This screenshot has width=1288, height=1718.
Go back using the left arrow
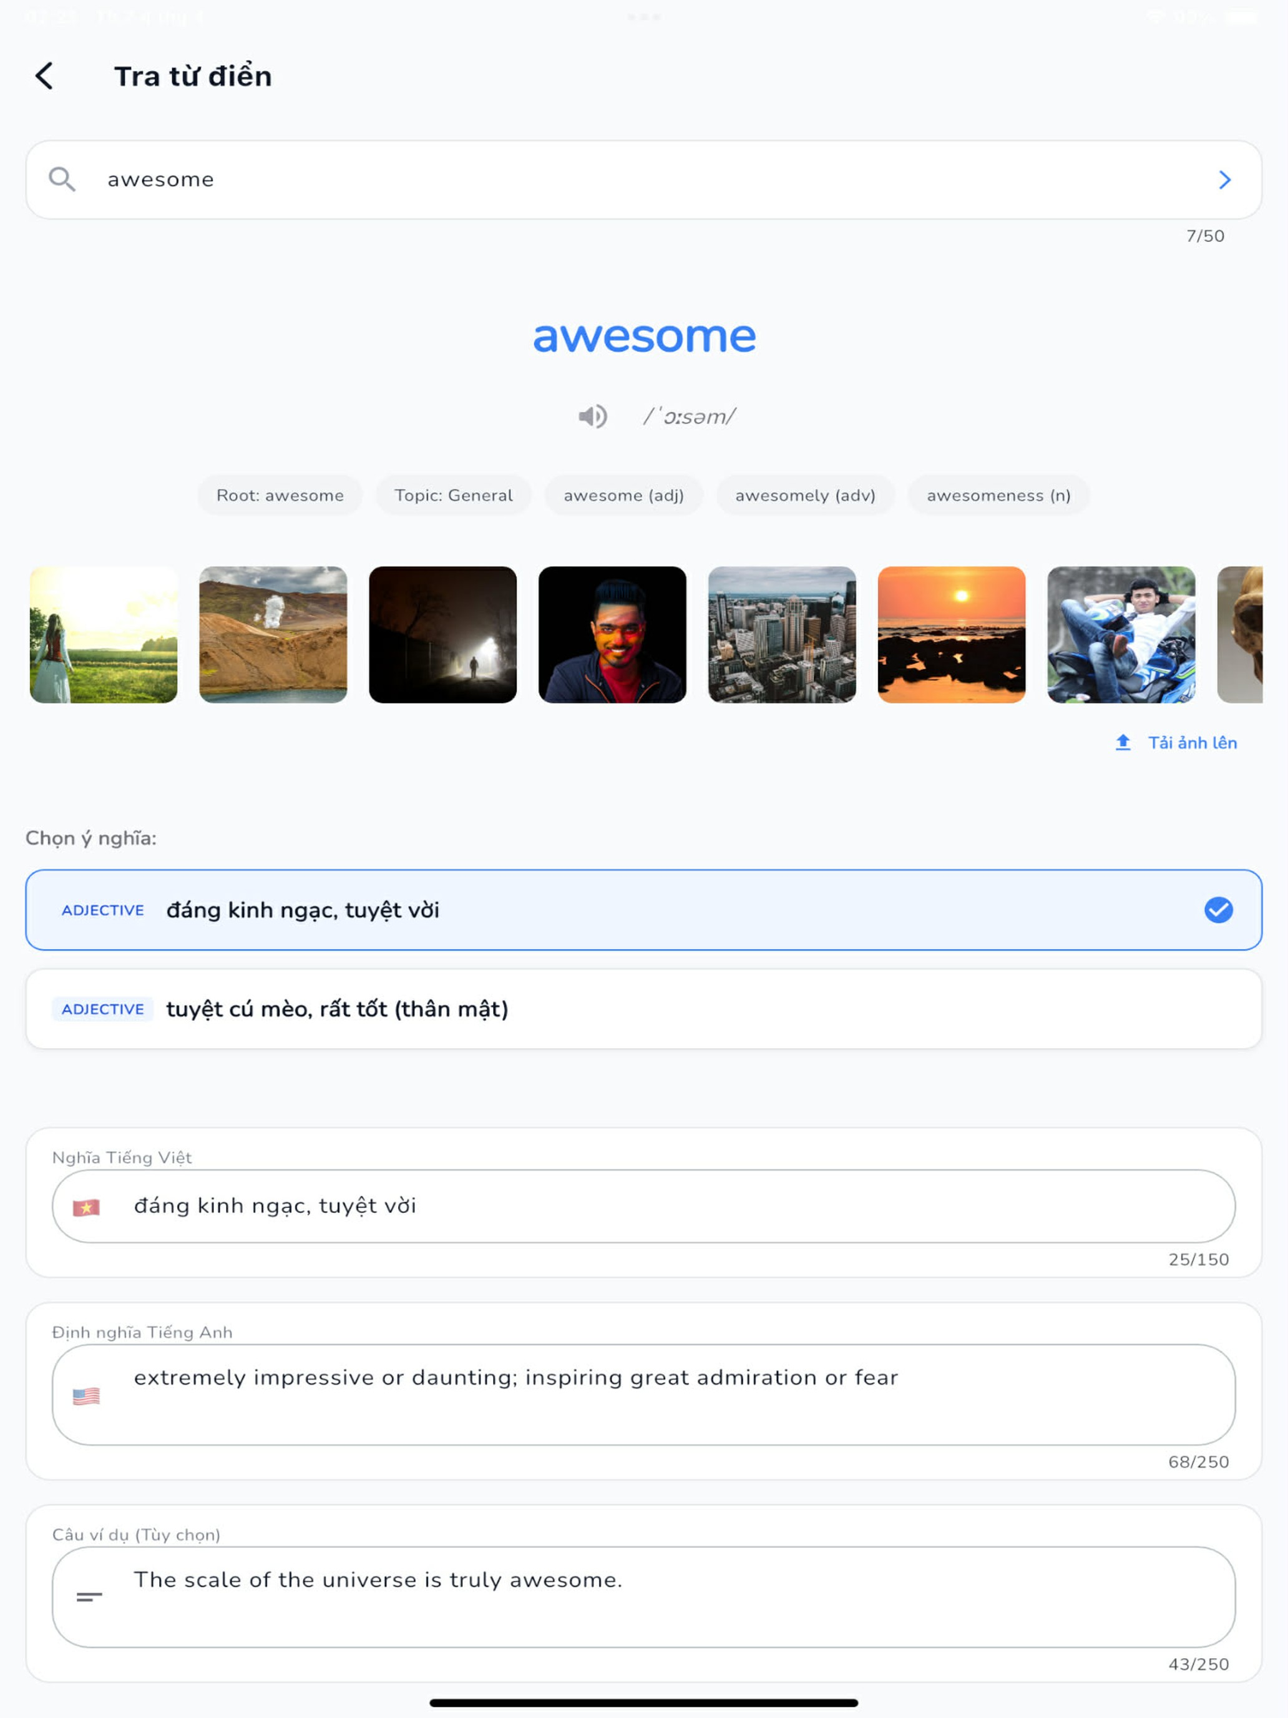(44, 76)
